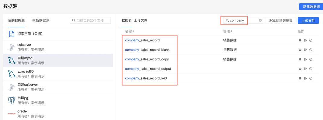323x120 pixels.
Task: Click the flow icon for company_sales_record
Action: [x=305, y=40]
